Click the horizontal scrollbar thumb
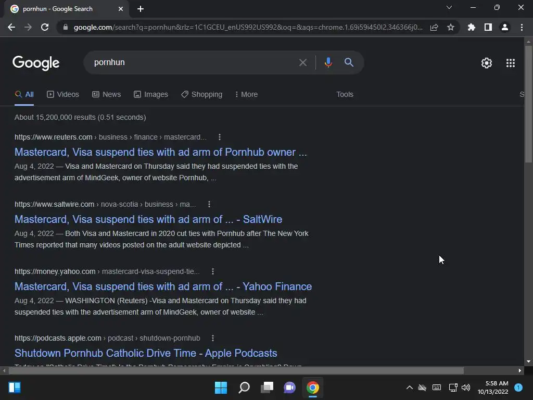 coord(236,370)
